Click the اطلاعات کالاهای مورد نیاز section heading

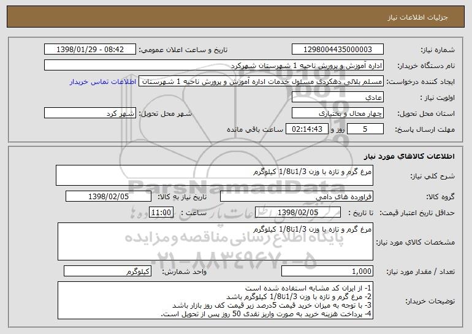[x=409, y=156]
